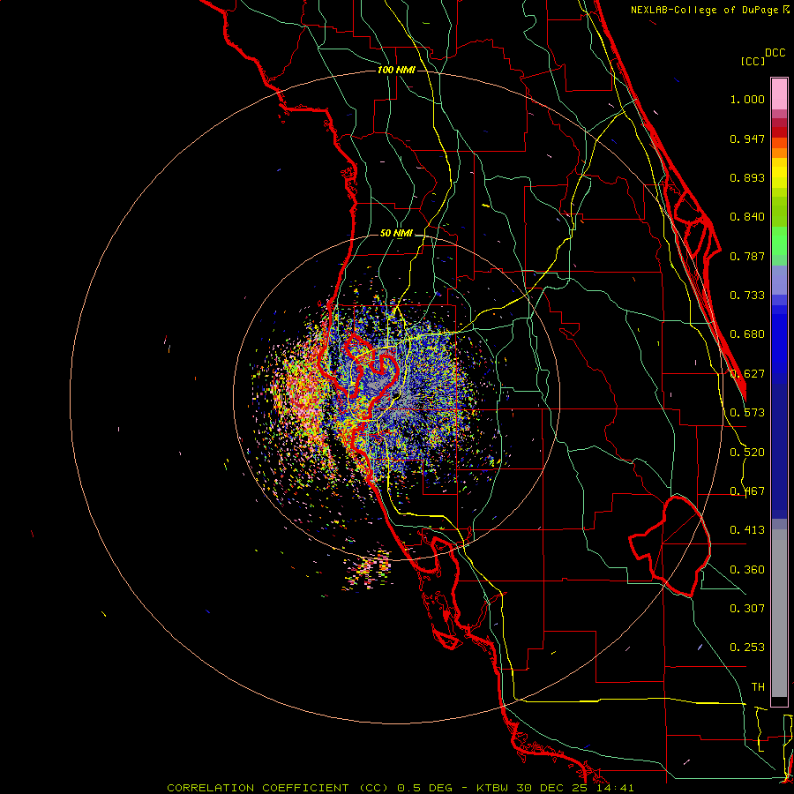Click the 0.893 scale value

click(x=747, y=177)
